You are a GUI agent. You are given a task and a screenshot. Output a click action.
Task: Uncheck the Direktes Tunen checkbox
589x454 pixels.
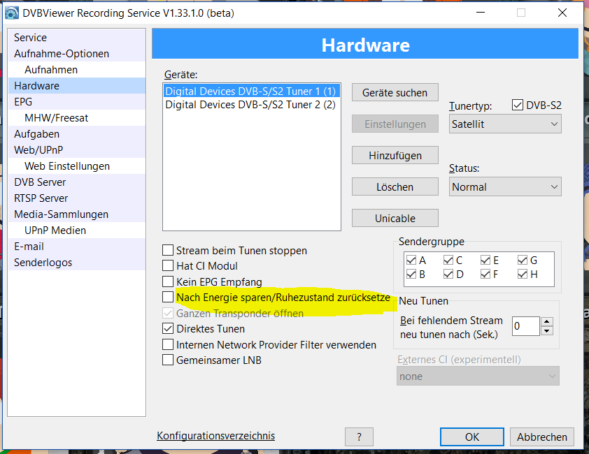pyautogui.click(x=168, y=329)
